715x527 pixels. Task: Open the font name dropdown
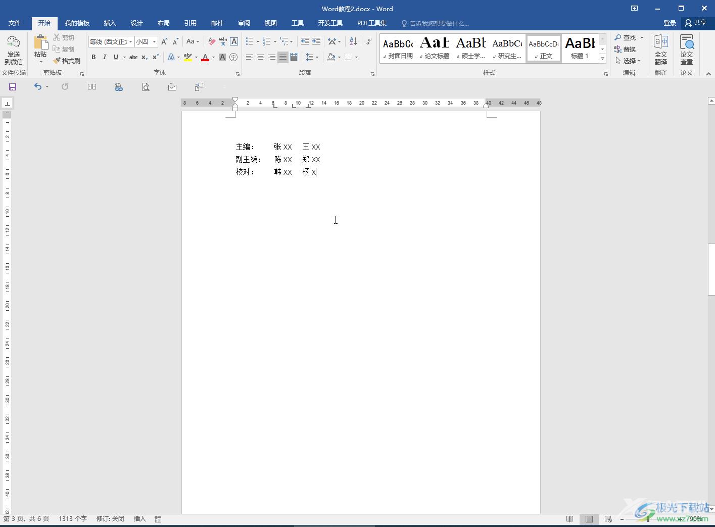tap(130, 41)
